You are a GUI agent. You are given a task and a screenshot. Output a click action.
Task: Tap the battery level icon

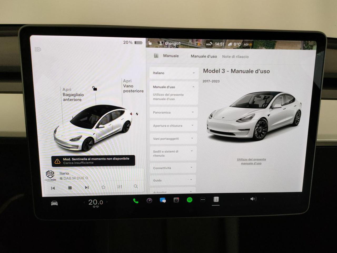pos(138,42)
